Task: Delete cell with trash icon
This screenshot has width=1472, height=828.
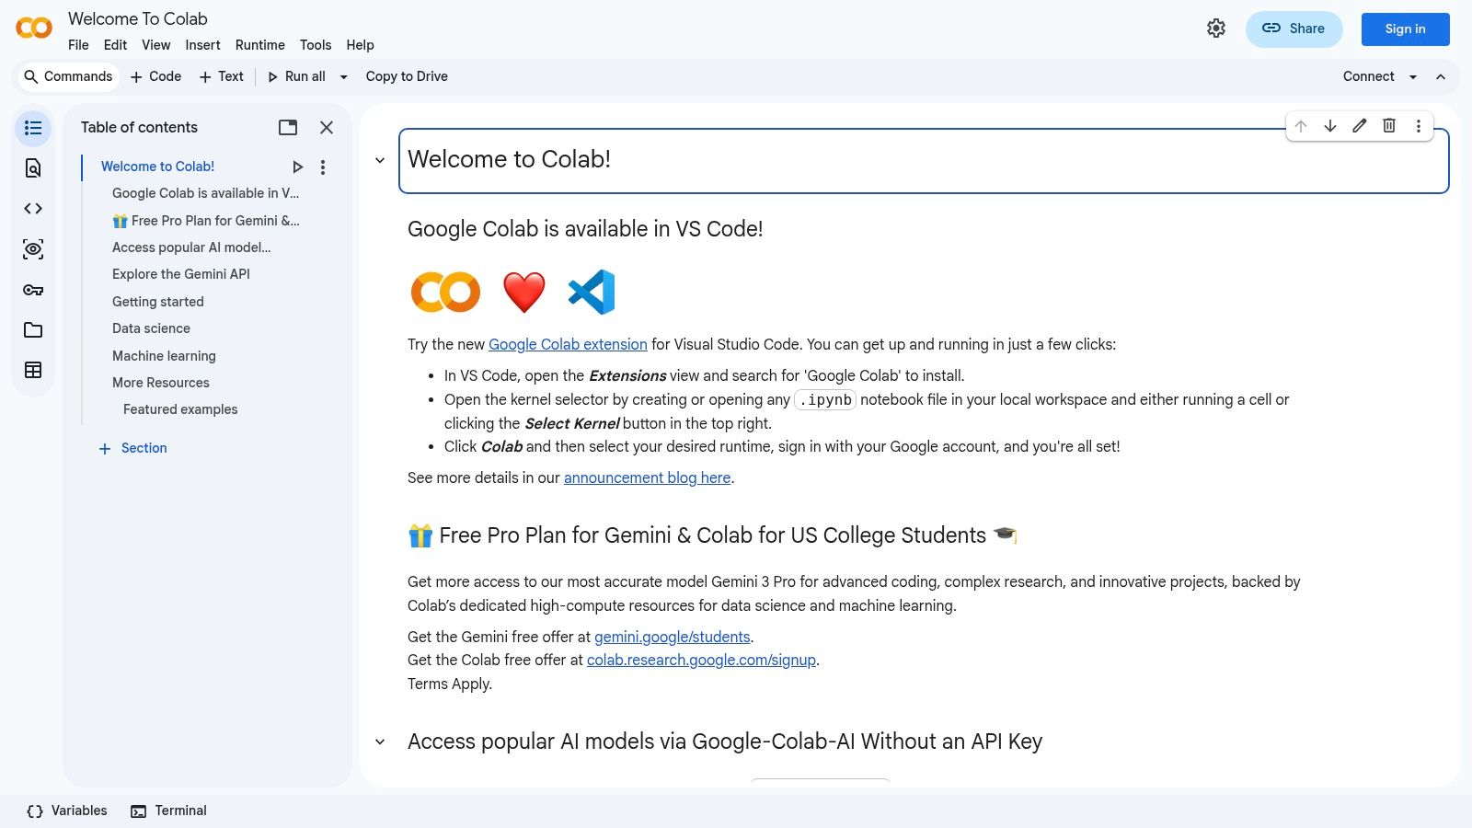Action: tap(1389, 126)
